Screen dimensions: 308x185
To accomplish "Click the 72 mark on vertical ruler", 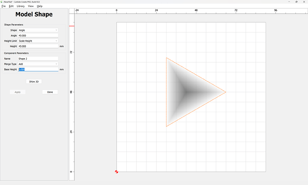I will pyautogui.click(x=71, y=52).
